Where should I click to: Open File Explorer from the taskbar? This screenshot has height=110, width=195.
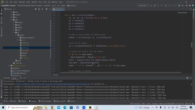[46, 107]
